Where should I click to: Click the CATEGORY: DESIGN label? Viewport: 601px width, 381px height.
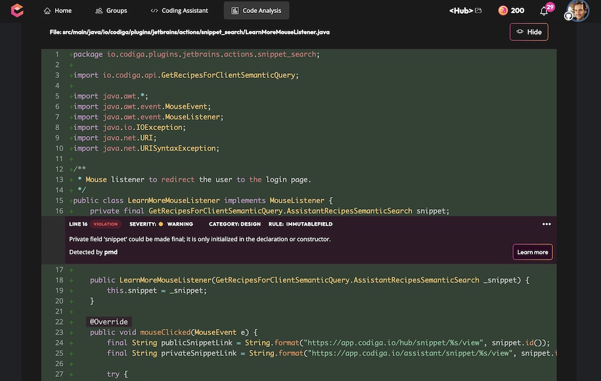[235, 224]
